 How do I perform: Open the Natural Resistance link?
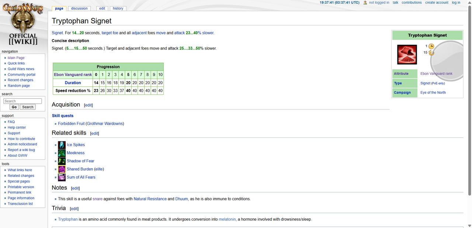pyautogui.click(x=150, y=199)
